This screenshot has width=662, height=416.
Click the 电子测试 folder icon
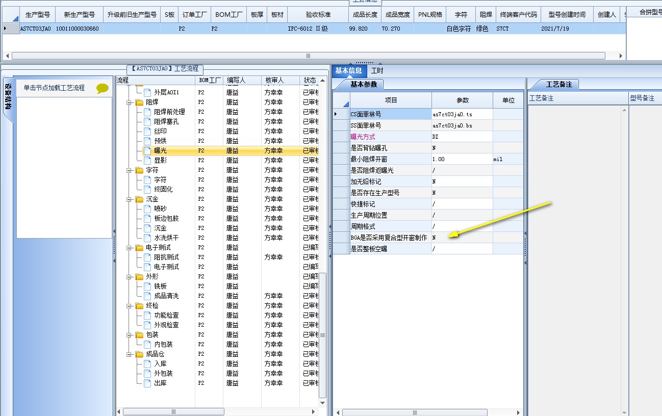tap(139, 248)
